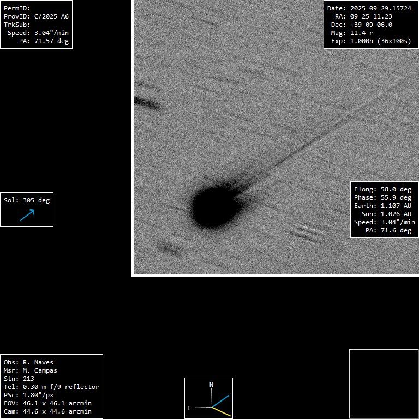
Task: Click the empty box at bottom right
Action: (384, 384)
